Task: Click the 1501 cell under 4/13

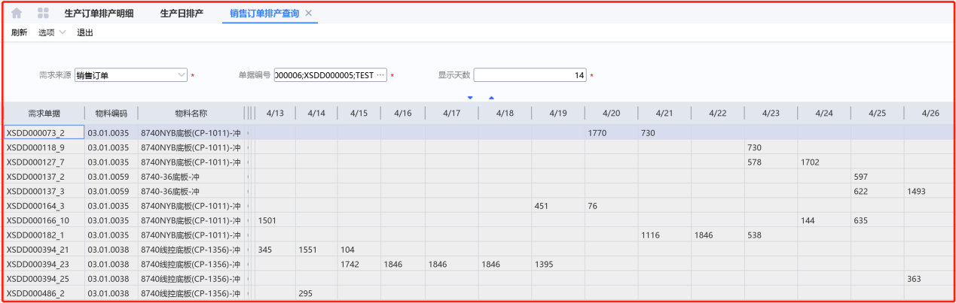Action: tap(275, 220)
